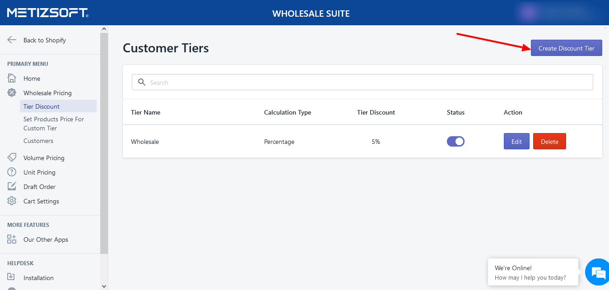Click the Wholesale Pricing badge icon
Image resolution: width=609 pixels, height=290 pixels.
click(x=12, y=93)
